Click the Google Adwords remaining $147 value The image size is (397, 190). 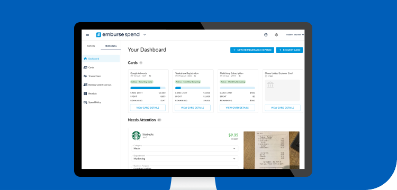click(163, 100)
